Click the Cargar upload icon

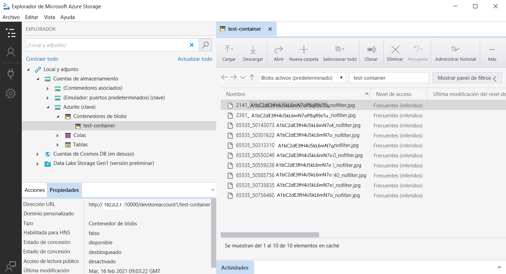coord(229,50)
